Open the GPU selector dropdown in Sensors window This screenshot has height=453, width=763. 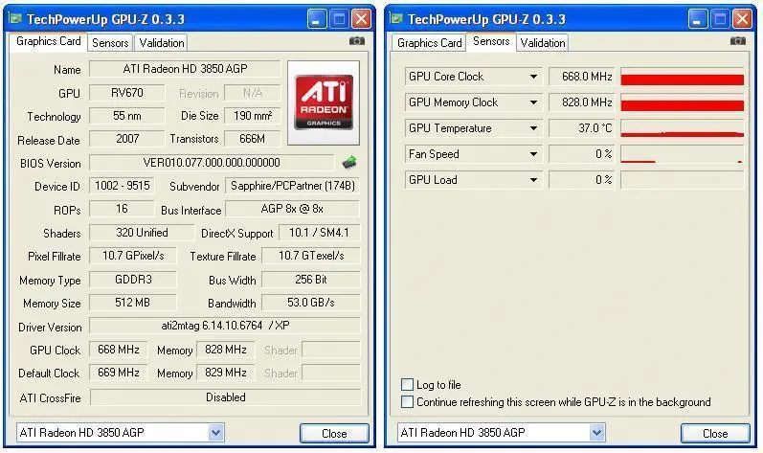597,432
